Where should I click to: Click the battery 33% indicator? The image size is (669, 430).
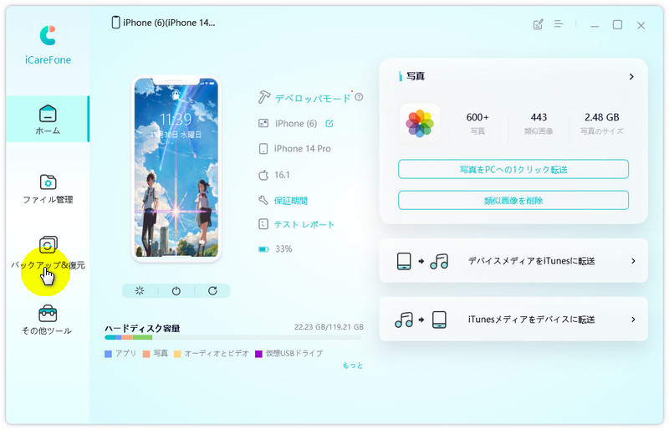coord(275,249)
